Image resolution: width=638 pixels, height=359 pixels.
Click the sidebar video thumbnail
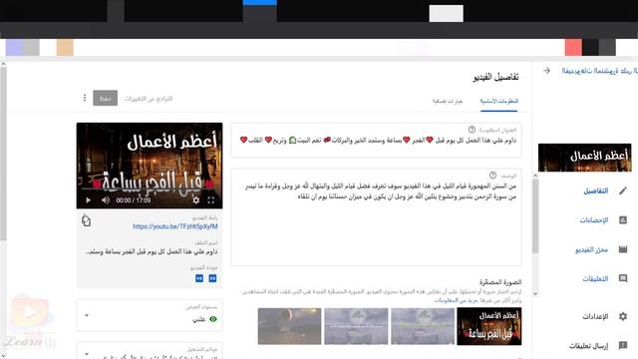[585, 158]
